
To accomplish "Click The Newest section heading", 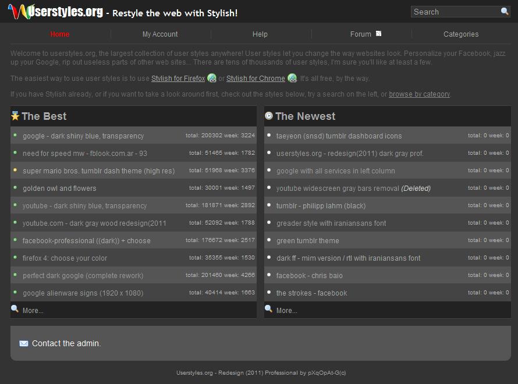I will 305,116.
